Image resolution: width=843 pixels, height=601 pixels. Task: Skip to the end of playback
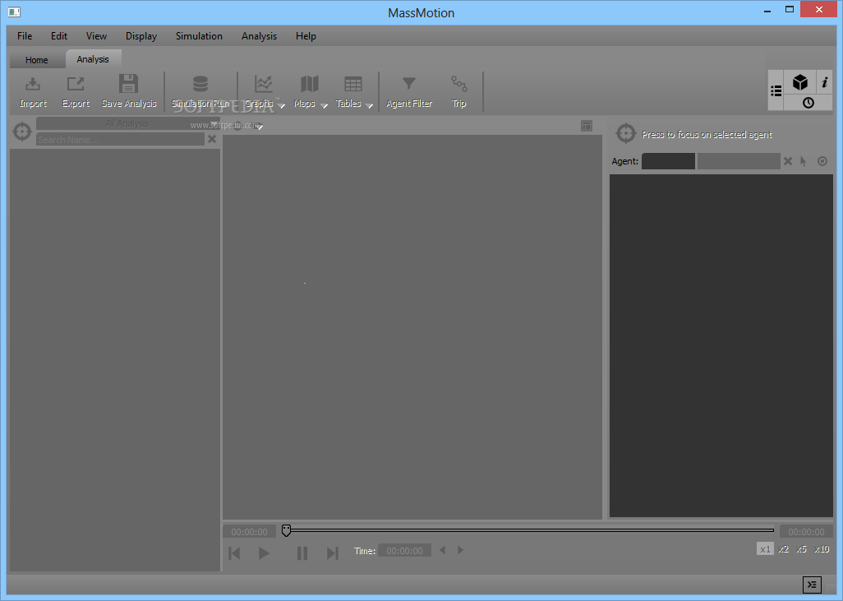pos(333,553)
